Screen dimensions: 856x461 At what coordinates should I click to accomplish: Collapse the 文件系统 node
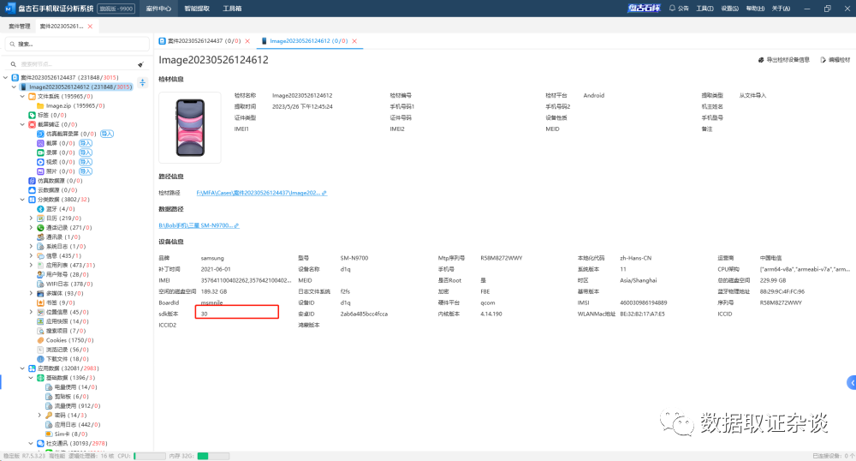[x=22, y=96]
